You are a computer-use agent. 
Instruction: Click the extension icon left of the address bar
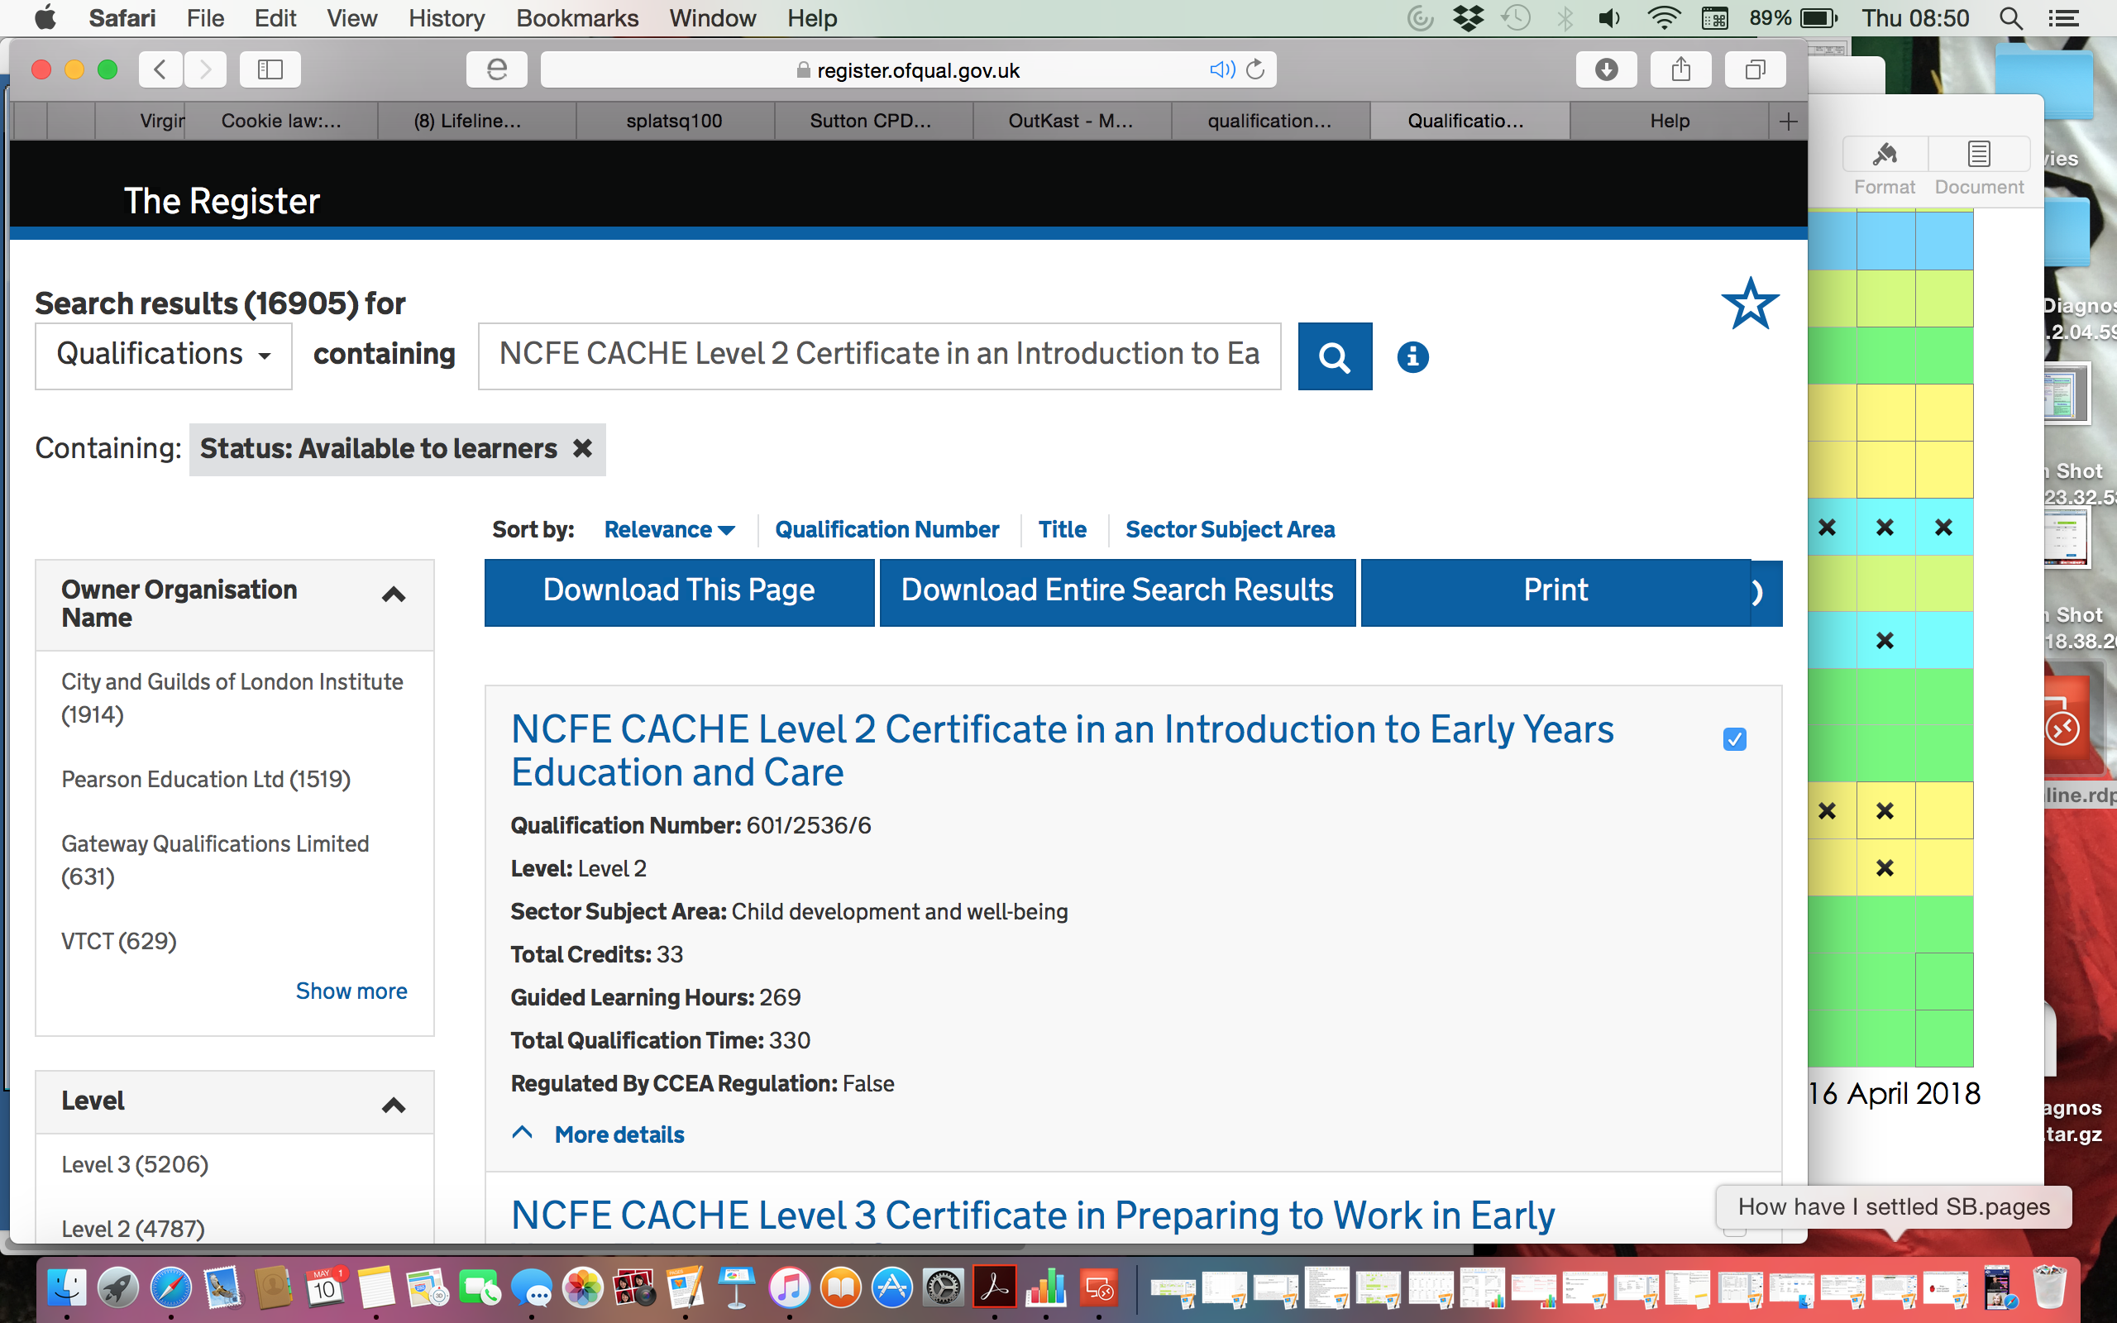497,69
